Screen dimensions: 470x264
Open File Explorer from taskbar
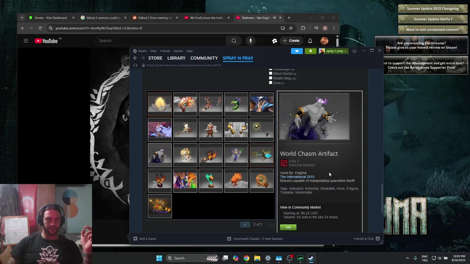click(257, 258)
